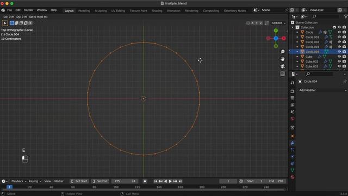Click the outliner filter funnel icon

click(346, 16)
